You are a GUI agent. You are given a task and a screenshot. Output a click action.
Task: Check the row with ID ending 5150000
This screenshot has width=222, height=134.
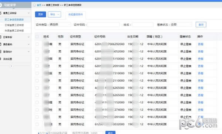(37, 59)
